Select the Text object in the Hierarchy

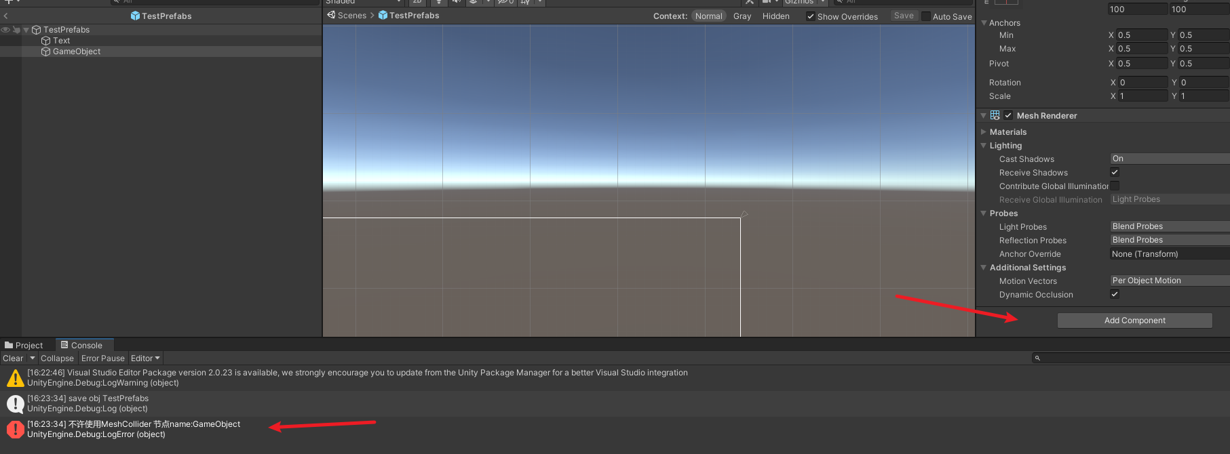(x=61, y=41)
